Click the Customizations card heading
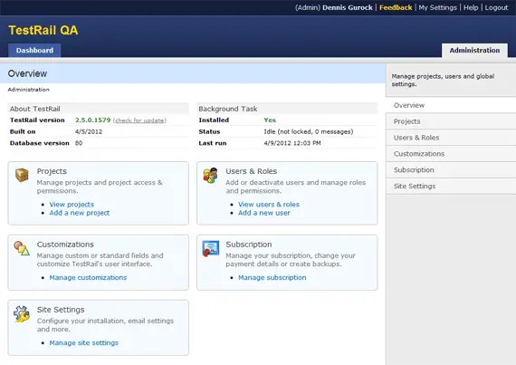Viewport: 516px width, 365px height. [x=65, y=245]
